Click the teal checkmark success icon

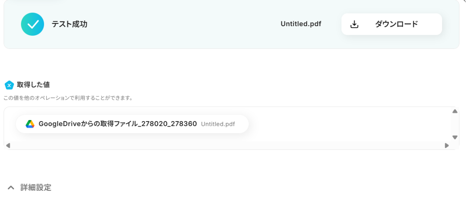tap(32, 24)
